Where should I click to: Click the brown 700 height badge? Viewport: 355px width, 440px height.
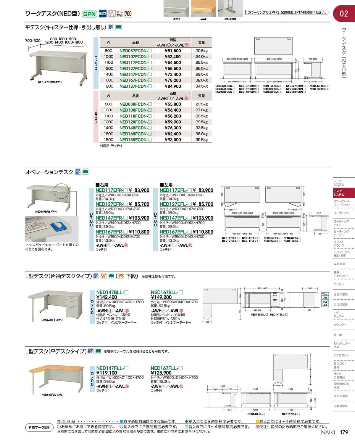pyautogui.click(x=128, y=14)
